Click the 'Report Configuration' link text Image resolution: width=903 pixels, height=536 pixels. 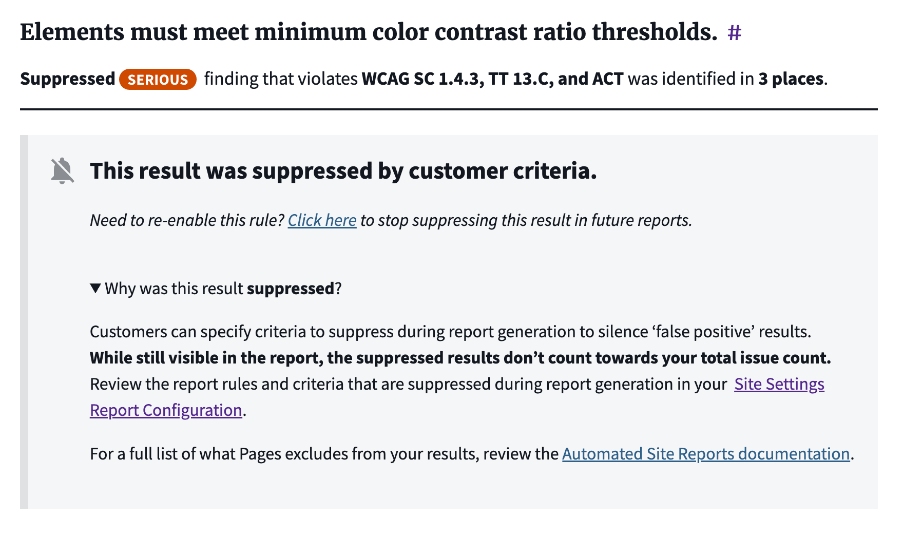[x=166, y=410]
